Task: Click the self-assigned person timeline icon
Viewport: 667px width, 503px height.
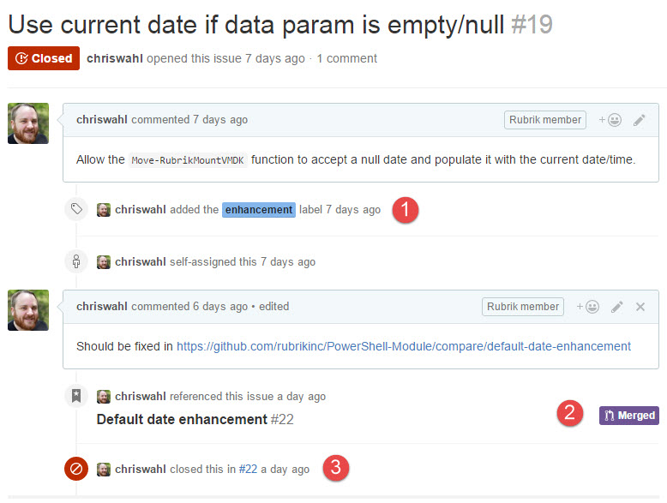Action: [76, 261]
